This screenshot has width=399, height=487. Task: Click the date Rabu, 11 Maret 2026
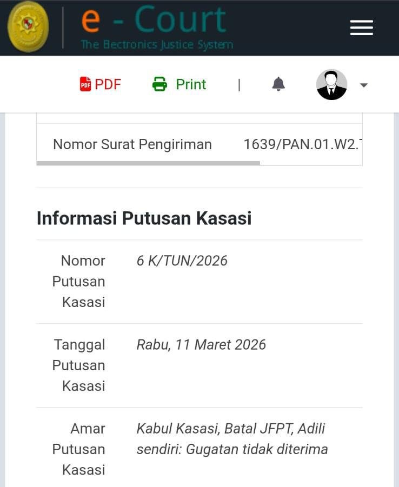(x=201, y=344)
